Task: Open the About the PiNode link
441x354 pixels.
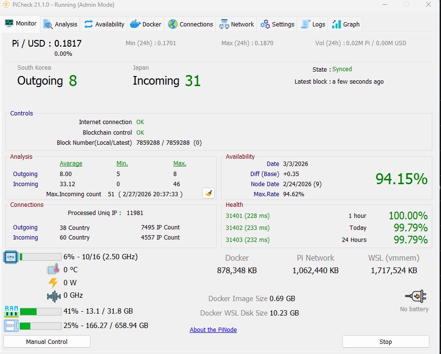Action: [x=213, y=330]
